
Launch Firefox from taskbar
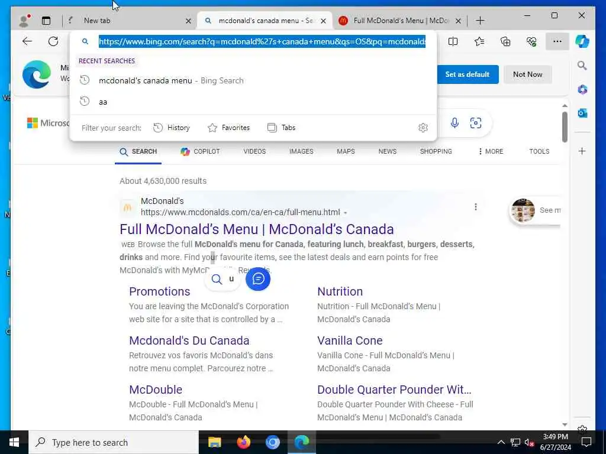tap(243, 442)
